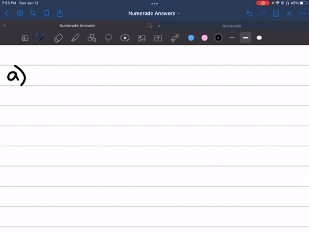
Task: Open the search magnifier
Action: tap(33, 14)
